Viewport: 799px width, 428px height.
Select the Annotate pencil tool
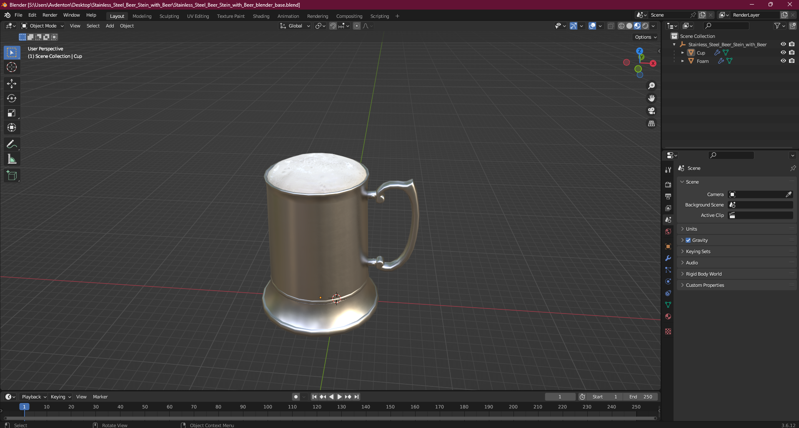click(x=12, y=144)
